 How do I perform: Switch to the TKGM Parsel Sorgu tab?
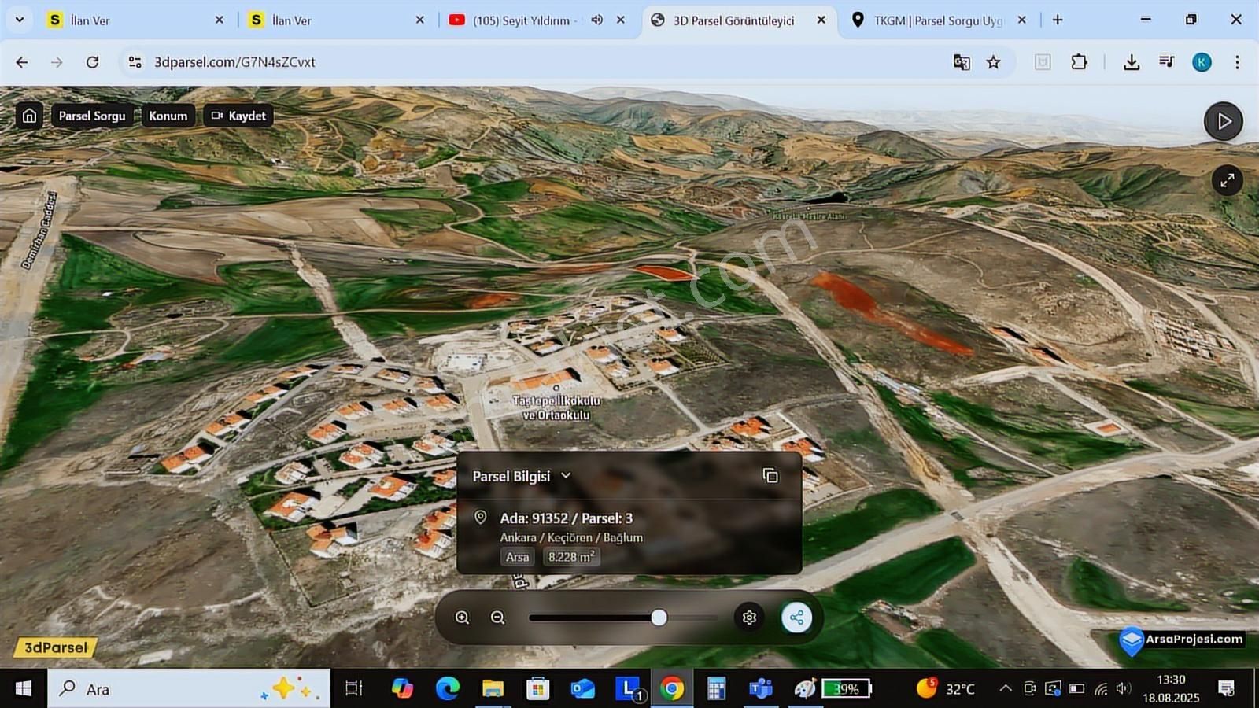[938, 20]
